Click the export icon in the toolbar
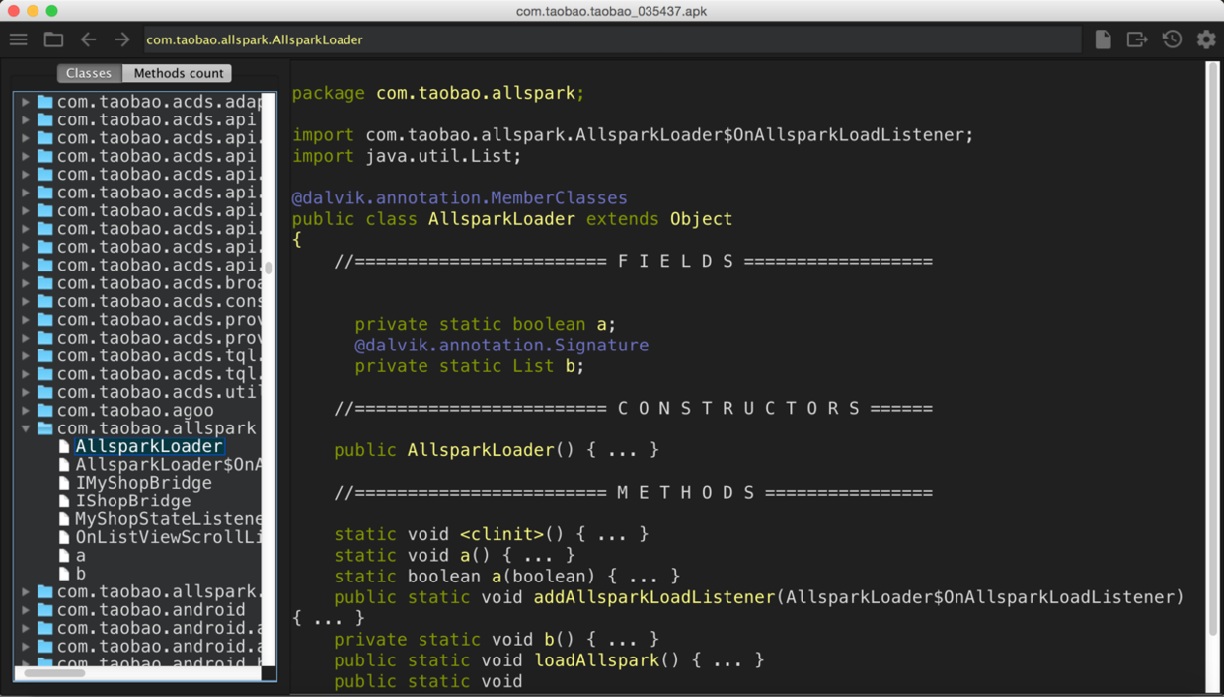 tap(1137, 39)
